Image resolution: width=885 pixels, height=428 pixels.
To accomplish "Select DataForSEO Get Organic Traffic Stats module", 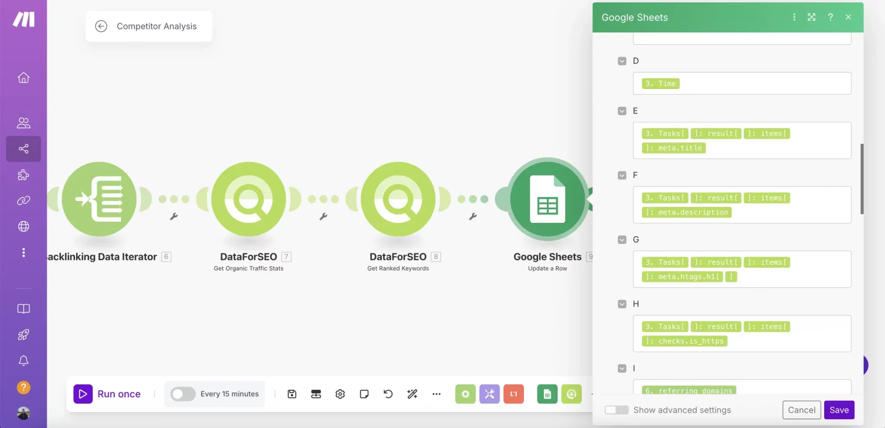I will click(x=248, y=199).
